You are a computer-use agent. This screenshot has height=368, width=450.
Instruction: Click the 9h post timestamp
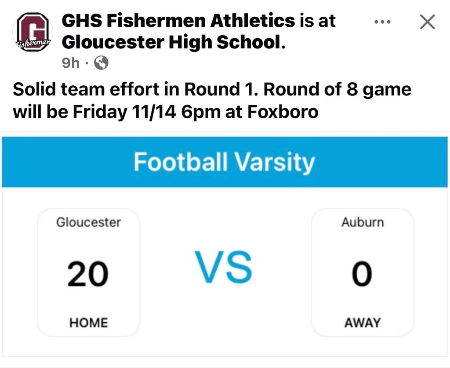tap(71, 63)
